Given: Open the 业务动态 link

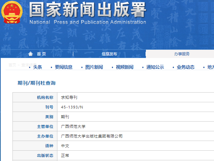Looking at the screenshot, I should [186, 67].
